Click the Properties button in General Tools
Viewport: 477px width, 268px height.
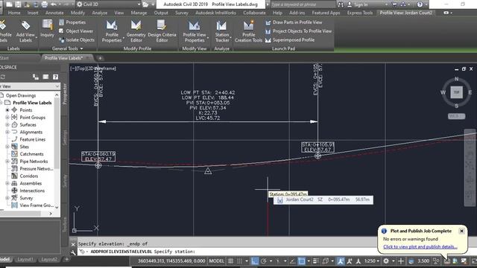(72, 22)
